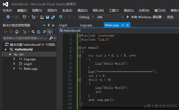Collapse the HelloWorld project node
The image size is (179, 110).
5,49
